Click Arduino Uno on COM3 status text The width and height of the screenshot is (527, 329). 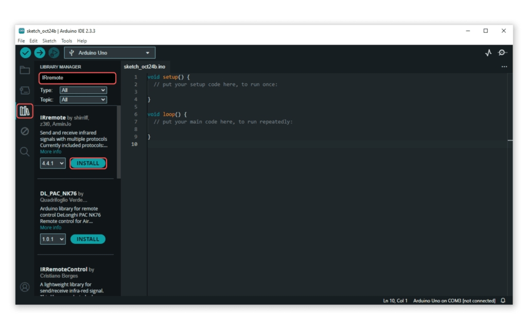454,300
